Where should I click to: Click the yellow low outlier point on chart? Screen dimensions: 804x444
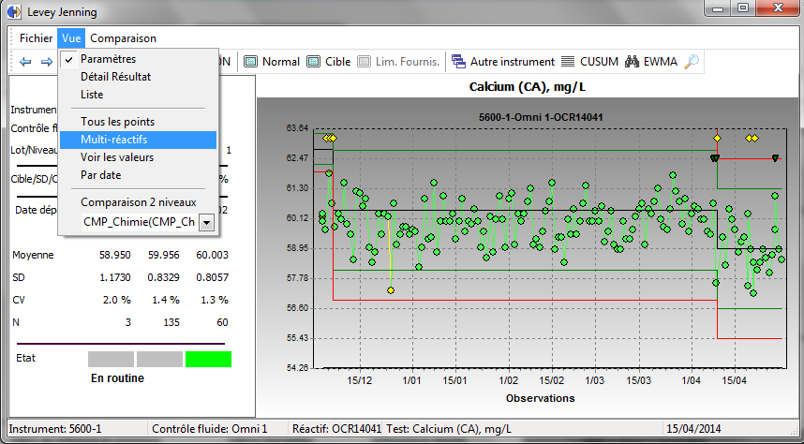tap(391, 290)
